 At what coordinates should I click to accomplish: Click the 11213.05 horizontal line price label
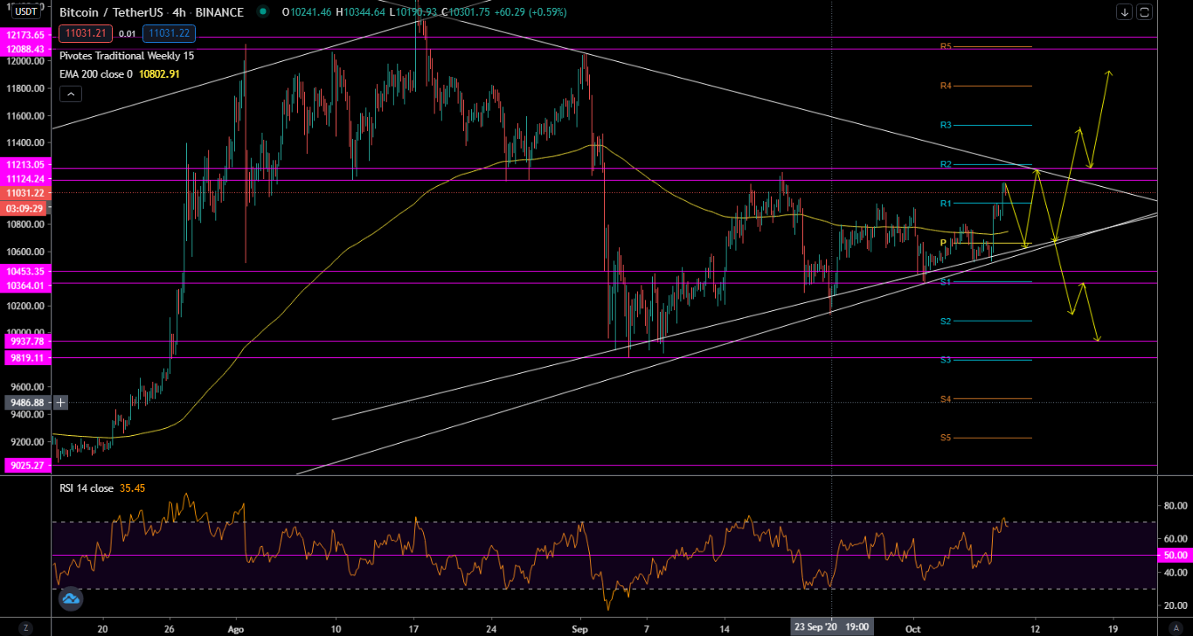coord(25,163)
